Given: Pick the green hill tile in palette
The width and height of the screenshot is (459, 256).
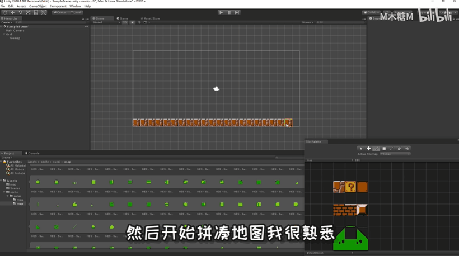Looking at the screenshot, I should click(x=351, y=238).
